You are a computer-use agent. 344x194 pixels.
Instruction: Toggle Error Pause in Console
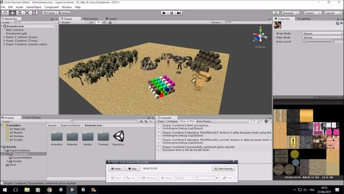click(x=203, y=121)
